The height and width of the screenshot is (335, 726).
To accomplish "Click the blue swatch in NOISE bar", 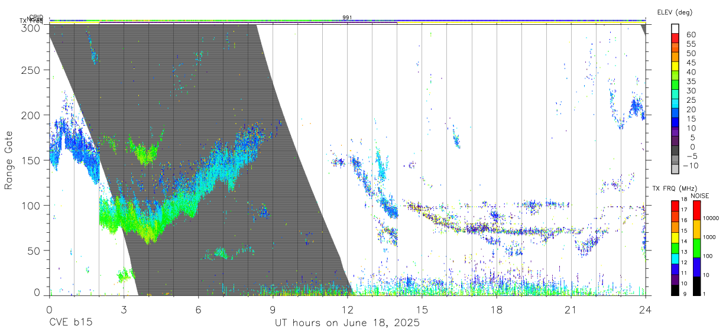I will click(x=696, y=267).
